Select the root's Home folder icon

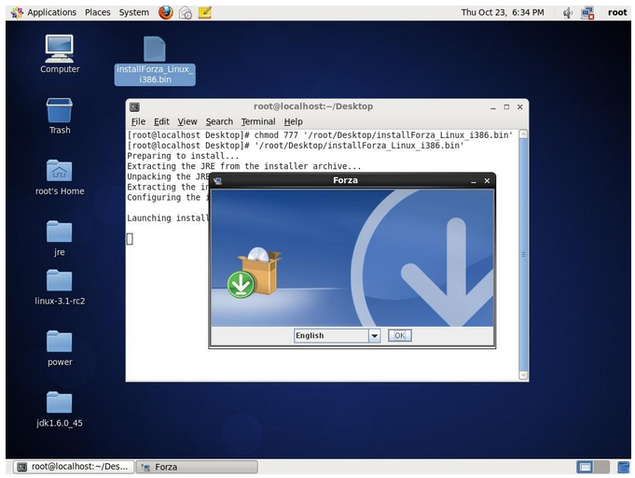tap(60, 177)
